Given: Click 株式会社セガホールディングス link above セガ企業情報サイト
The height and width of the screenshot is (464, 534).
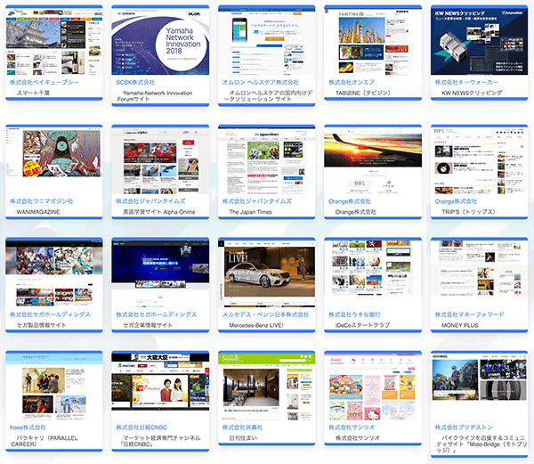Looking at the screenshot, I should click(157, 314).
